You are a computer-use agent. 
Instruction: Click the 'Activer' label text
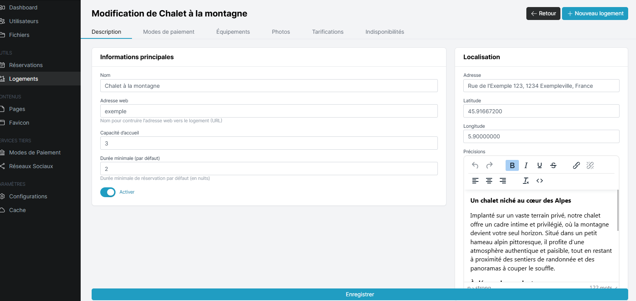point(127,192)
